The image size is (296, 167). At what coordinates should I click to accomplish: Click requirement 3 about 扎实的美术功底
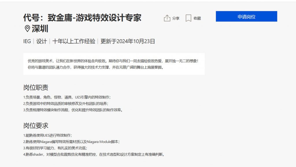tap(55, 148)
